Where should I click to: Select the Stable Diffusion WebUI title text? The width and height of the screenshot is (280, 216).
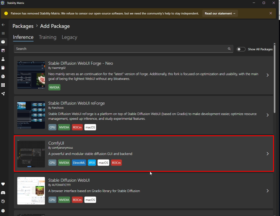coord(69,180)
